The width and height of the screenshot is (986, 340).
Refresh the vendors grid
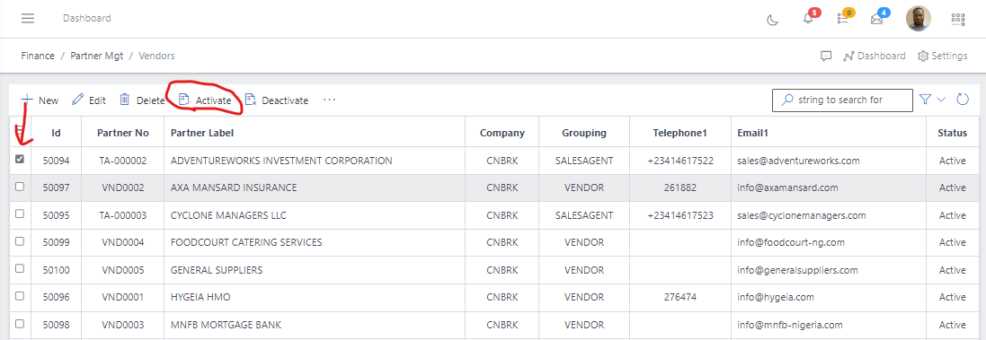coord(963,99)
